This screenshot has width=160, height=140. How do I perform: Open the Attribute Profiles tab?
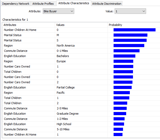pyautogui.click(x=43, y=4)
